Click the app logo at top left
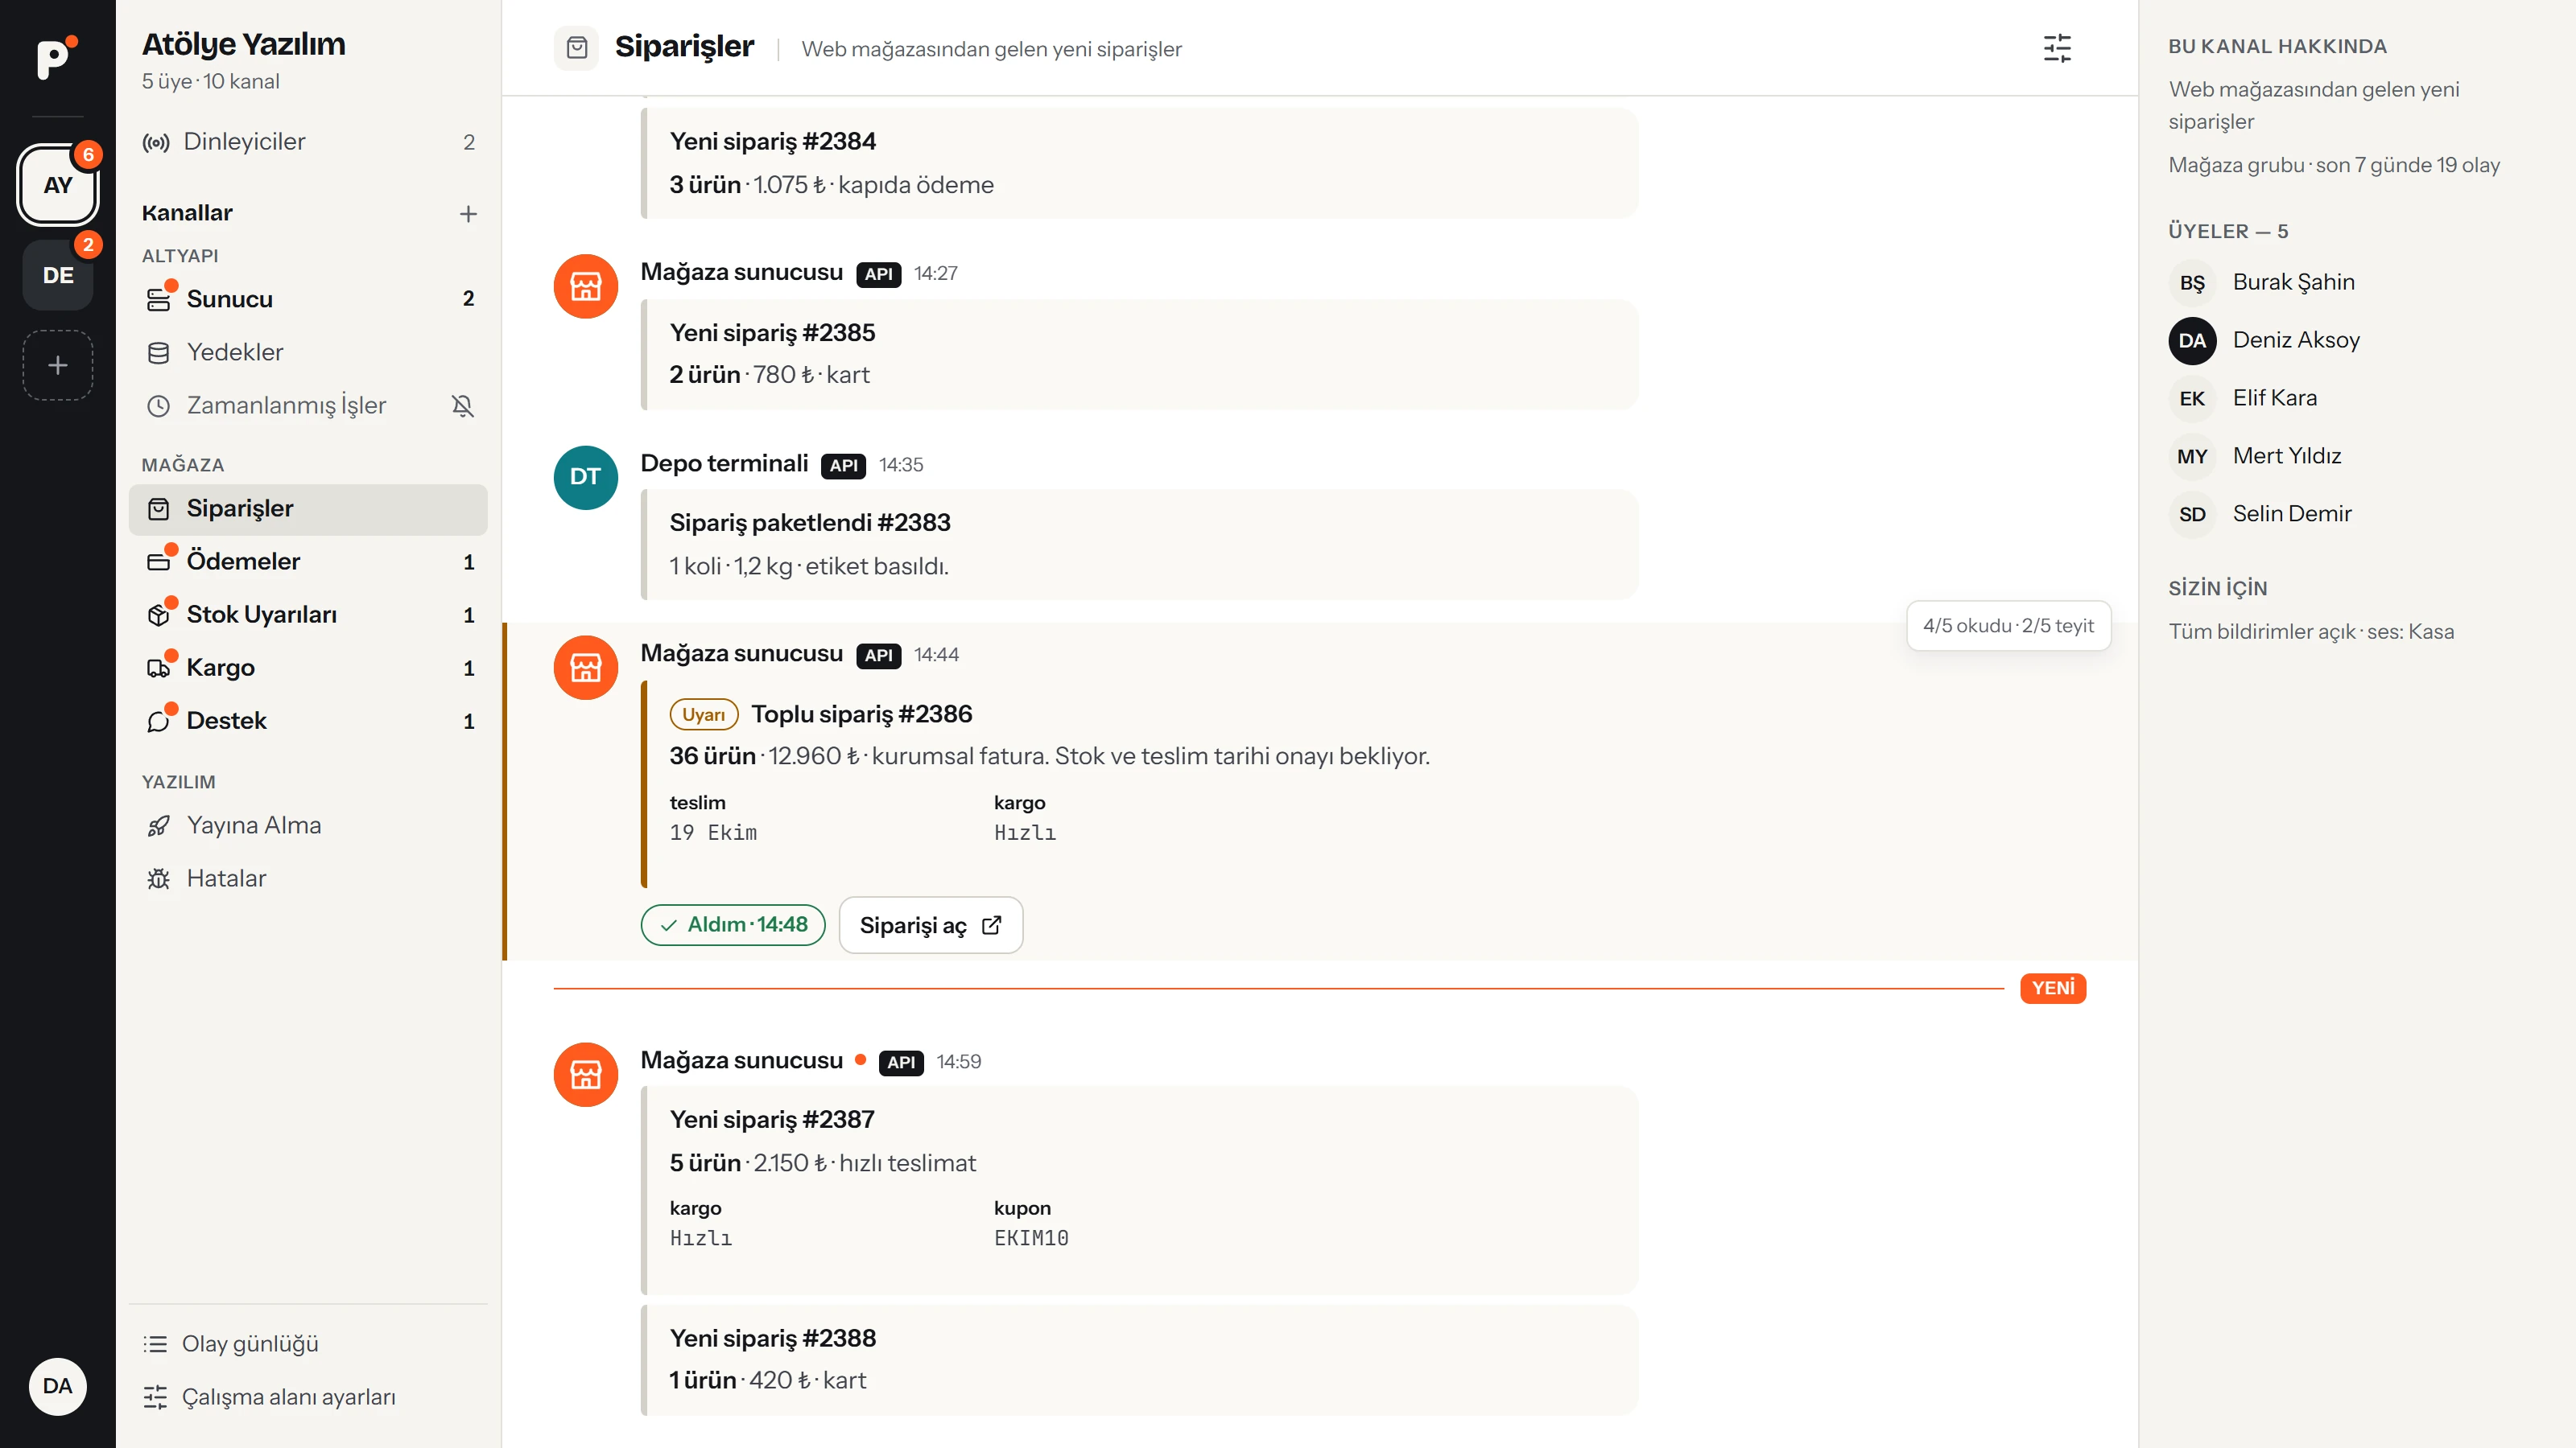The height and width of the screenshot is (1448, 2576). (57, 57)
